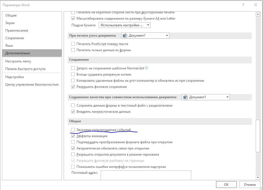Select the Advanced (Дополнительно) category
Screen dimensions: 263x190
(x=32, y=53)
